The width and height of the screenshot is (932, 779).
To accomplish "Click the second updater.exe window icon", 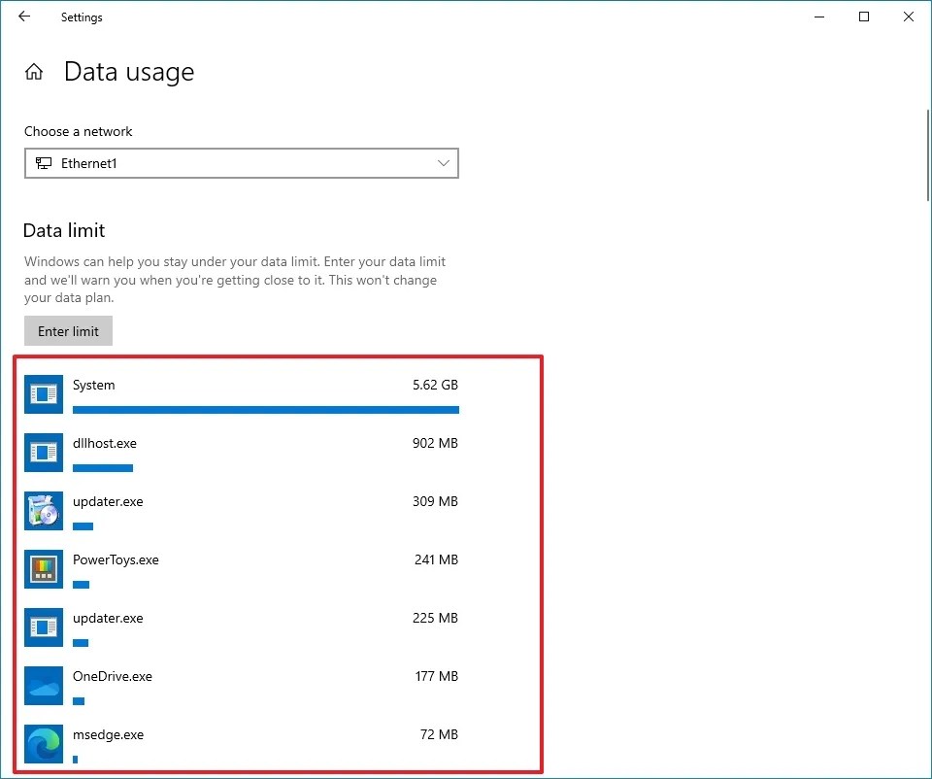I will (x=43, y=627).
